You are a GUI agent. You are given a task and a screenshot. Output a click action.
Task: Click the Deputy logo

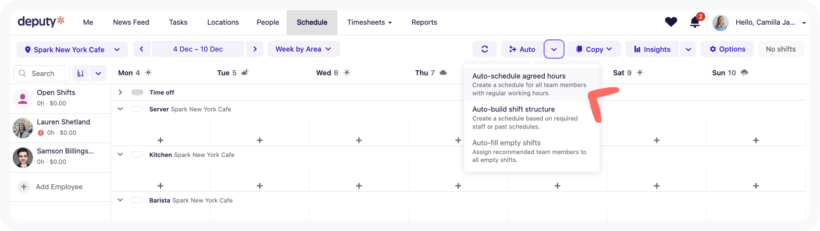click(x=41, y=22)
